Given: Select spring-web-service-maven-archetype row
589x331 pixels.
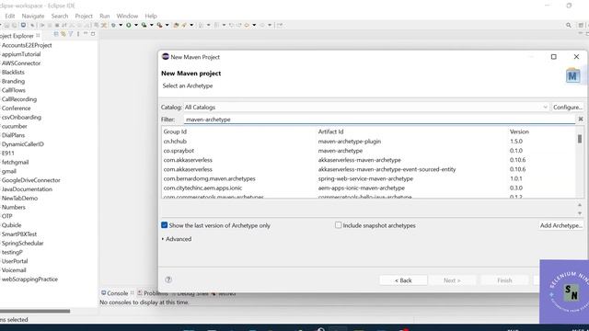Looking at the screenshot, I should pyautogui.click(x=369, y=178).
